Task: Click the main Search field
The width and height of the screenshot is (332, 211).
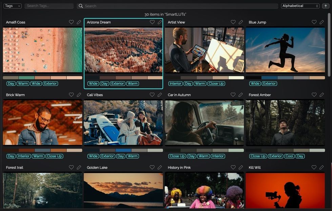Action: [x=178, y=6]
